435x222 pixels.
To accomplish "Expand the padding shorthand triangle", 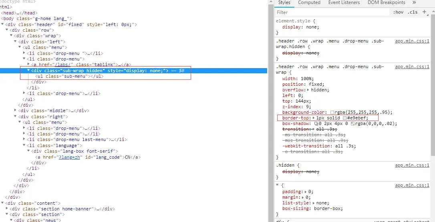I will (x=306, y=192).
